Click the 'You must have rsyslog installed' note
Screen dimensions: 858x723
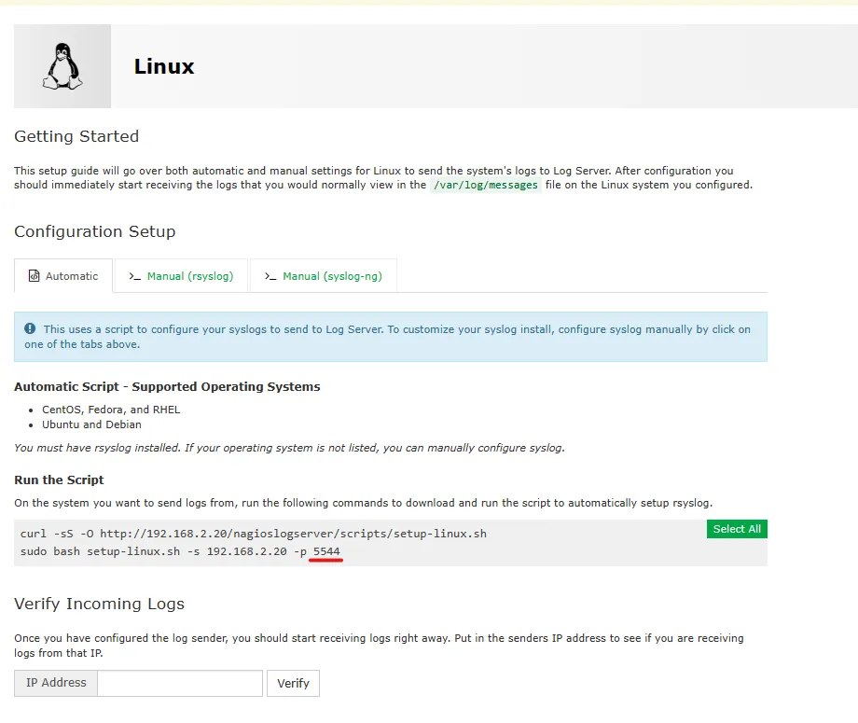[289, 448]
